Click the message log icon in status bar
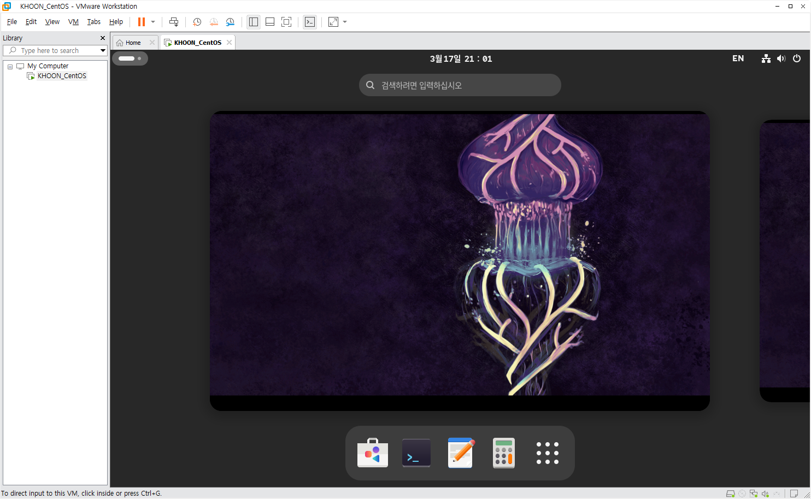Image resolution: width=811 pixels, height=499 pixels. [x=794, y=494]
